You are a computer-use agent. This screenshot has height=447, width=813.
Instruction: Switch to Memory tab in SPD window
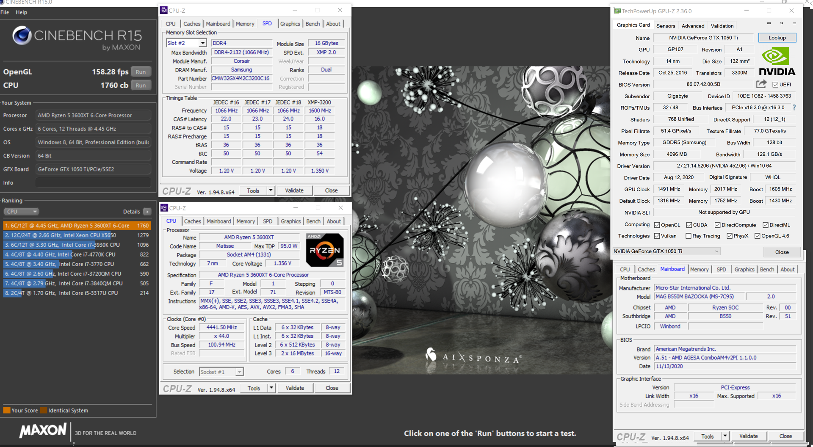pos(245,24)
